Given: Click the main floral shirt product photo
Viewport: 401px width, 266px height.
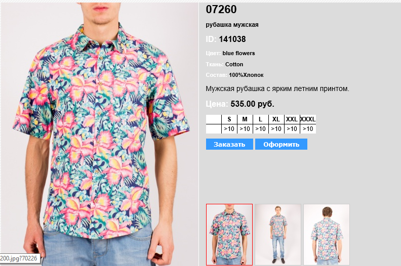Looking at the screenshot, I should click(100, 134).
